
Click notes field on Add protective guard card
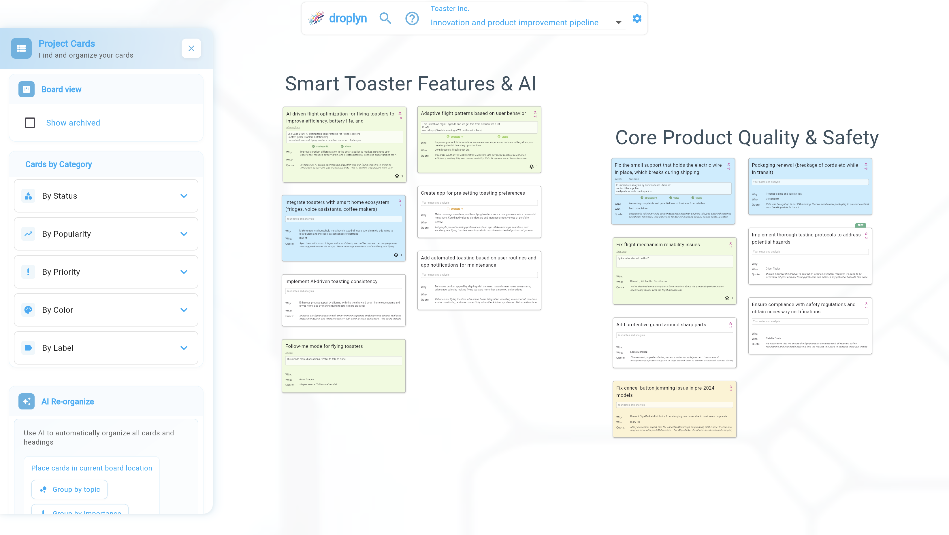[674, 335]
